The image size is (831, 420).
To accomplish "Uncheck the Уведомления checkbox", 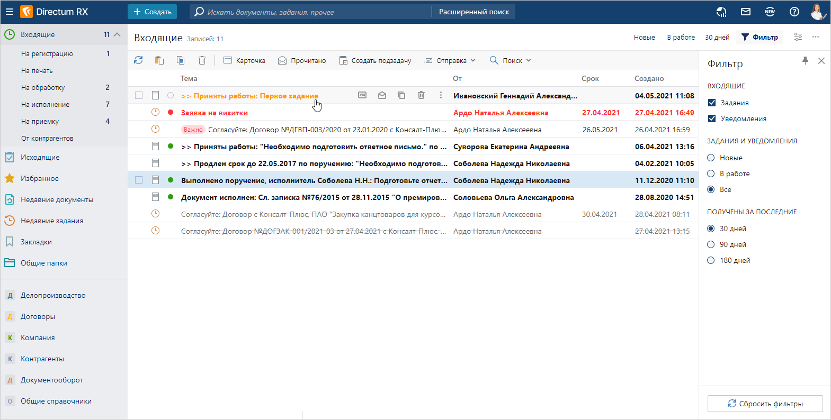I will tap(712, 118).
